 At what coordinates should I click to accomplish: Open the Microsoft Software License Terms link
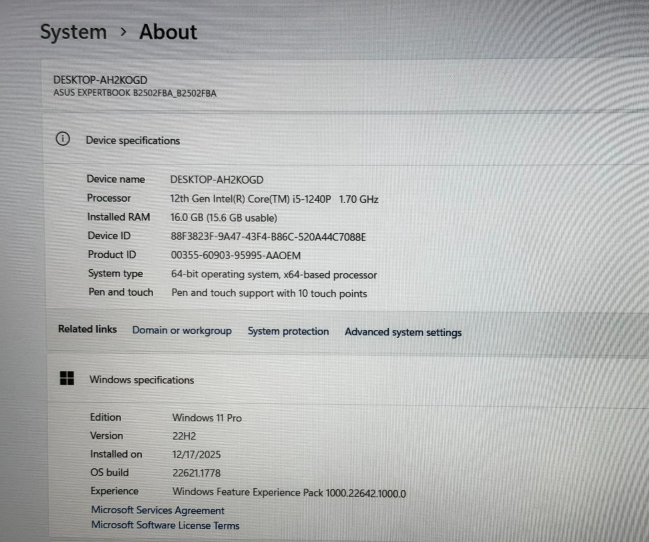click(166, 525)
